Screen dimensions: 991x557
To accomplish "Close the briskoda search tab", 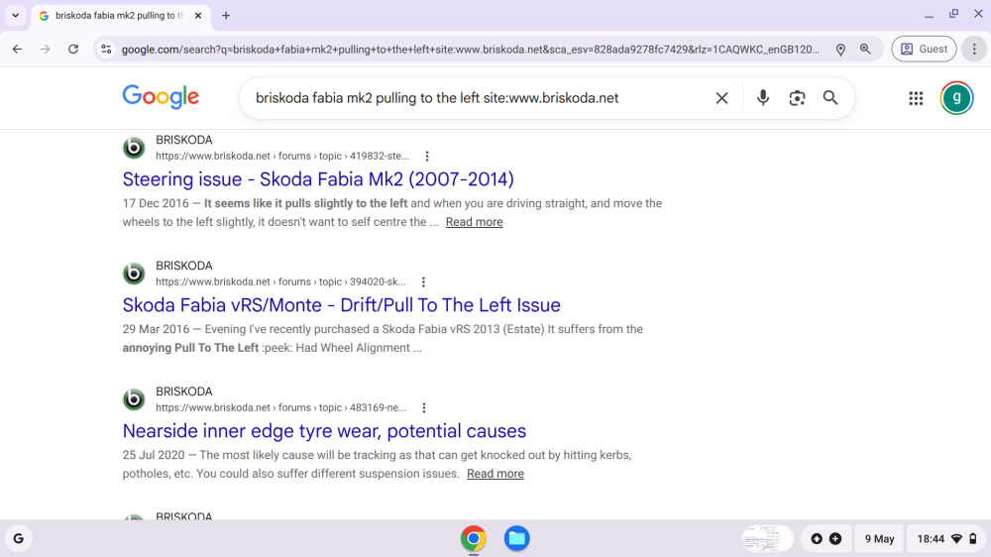I will click(x=198, y=15).
